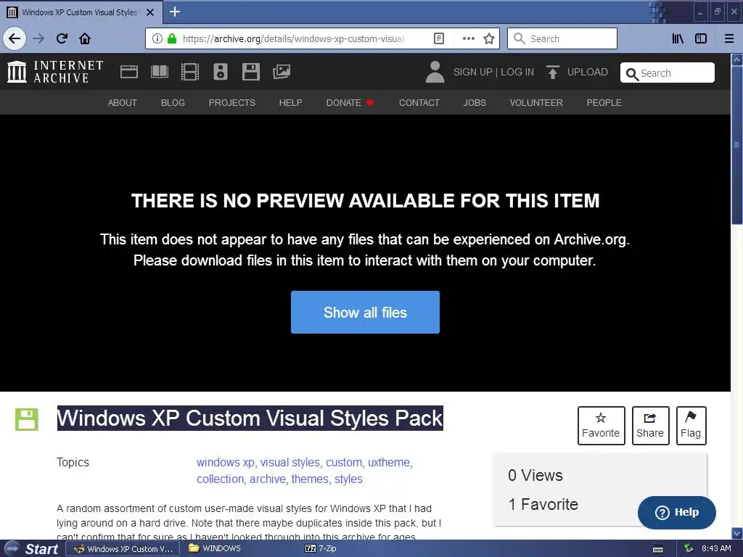Viewport: 743px width, 557px height.
Task: Open the Audio speaker icon
Action: (221, 72)
